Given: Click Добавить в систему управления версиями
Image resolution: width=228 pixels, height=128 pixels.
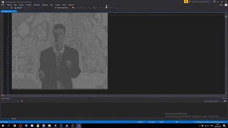Looking at the screenshot, I should click(211, 122).
